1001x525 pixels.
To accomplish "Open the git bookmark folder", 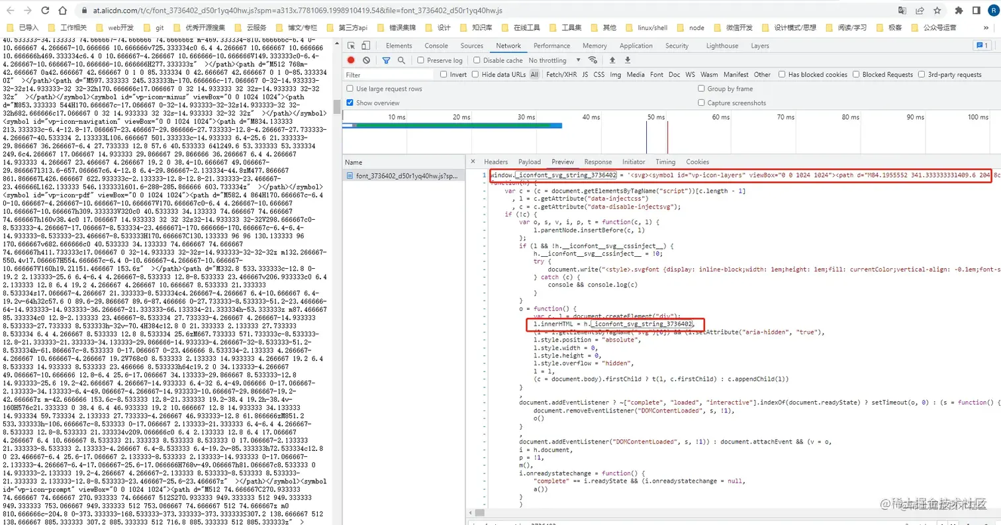I will point(154,28).
